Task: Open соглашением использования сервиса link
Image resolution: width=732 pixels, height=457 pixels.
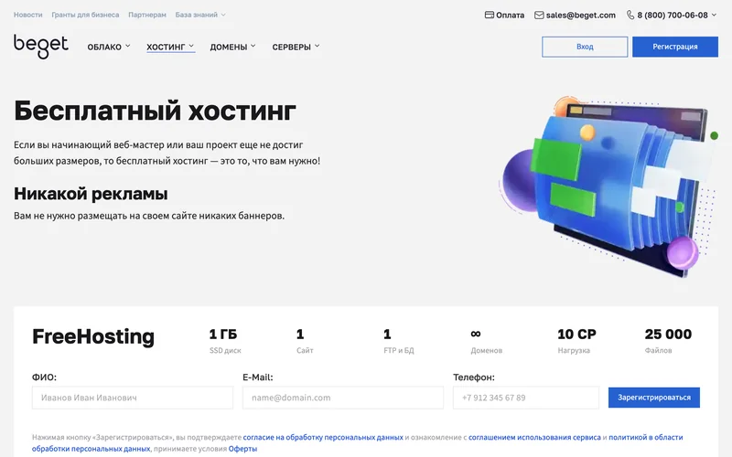Action: point(534,438)
